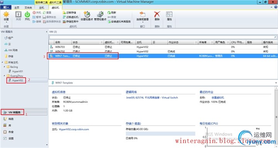Click the 暂停 pause button
This screenshot has height=148, width=278.
coord(37,17)
